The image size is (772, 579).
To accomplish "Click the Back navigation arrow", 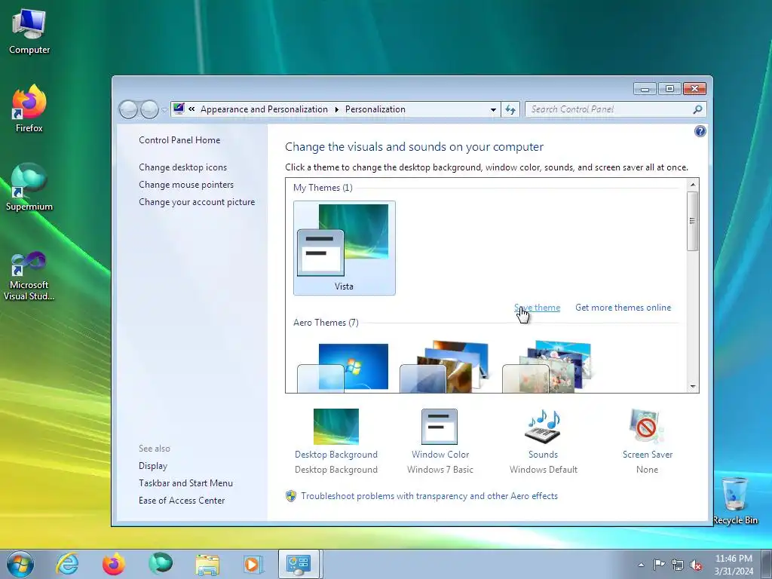I will 128,109.
